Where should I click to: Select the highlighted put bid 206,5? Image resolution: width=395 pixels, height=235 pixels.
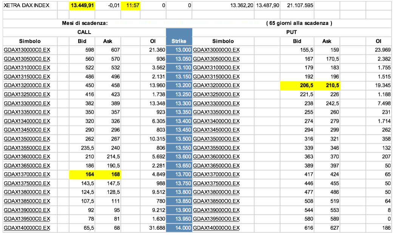pos(297,85)
